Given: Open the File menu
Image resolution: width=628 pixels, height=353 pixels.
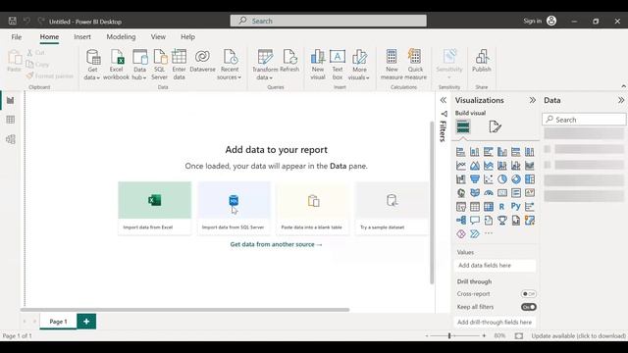Looking at the screenshot, I should tap(17, 37).
